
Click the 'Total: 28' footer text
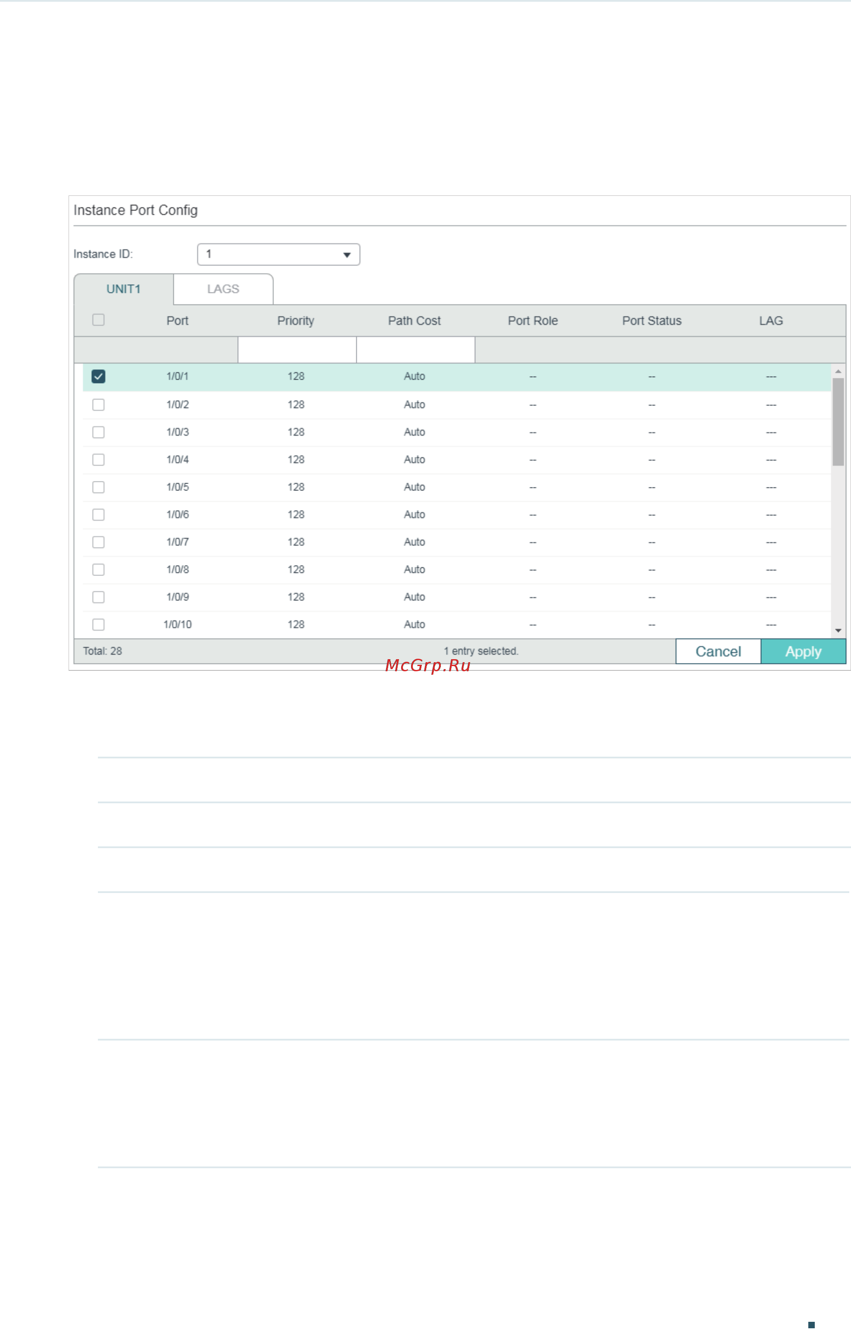103,651
